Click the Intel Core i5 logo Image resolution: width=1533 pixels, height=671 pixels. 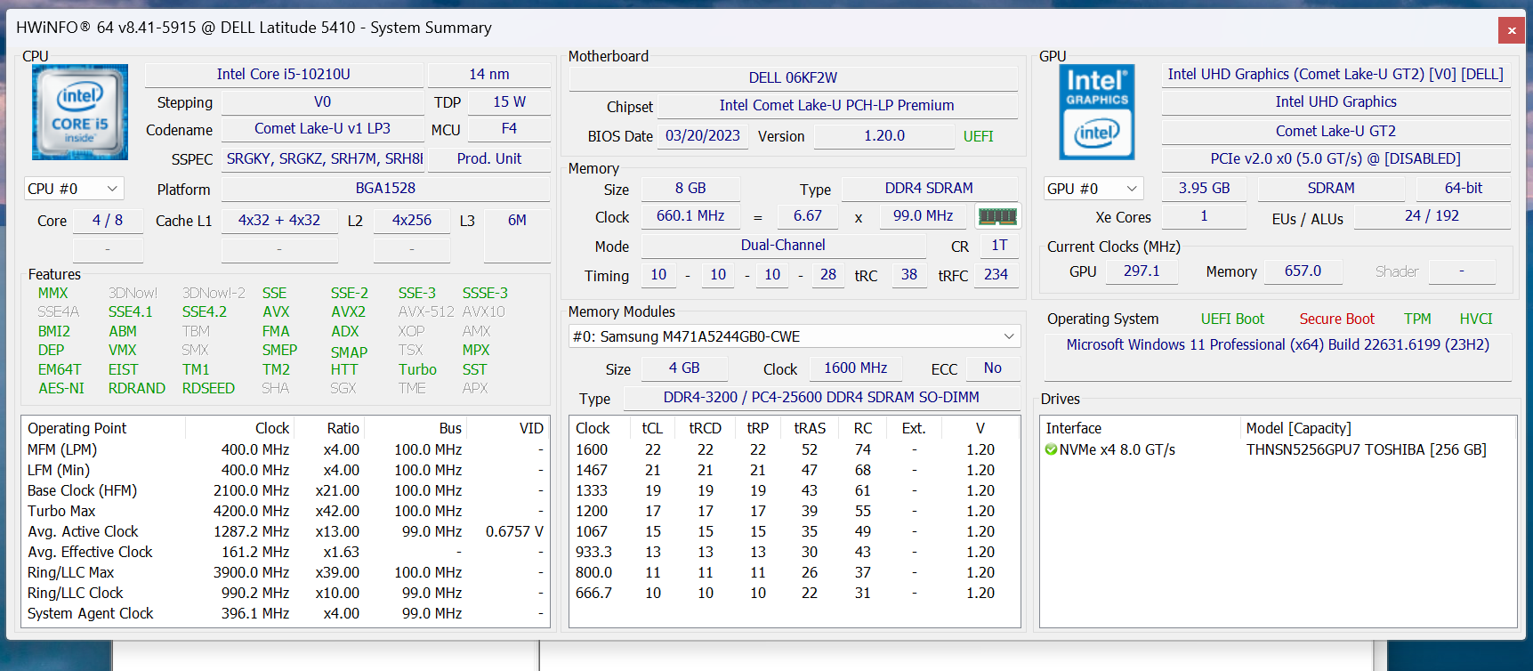(x=80, y=112)
